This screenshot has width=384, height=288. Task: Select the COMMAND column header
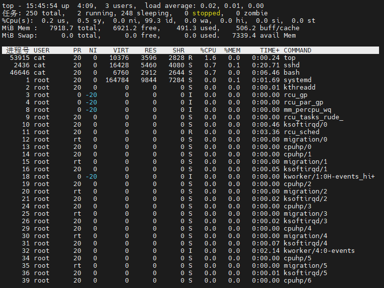pos(297,50)
